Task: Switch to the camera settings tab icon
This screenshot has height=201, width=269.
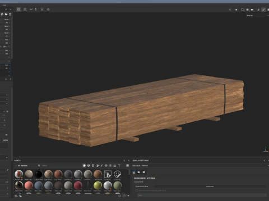Action: coord(139,173)
